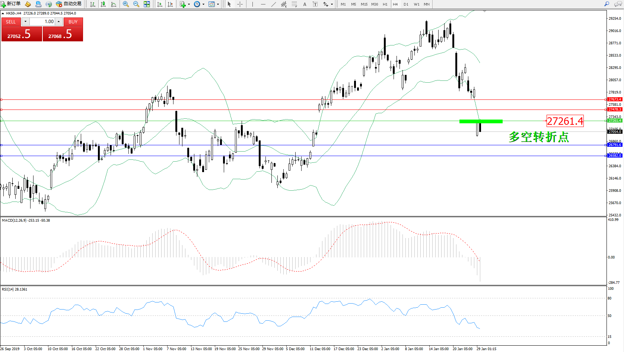Expand the periodicity clock dropdown arrow

[203, 4]
